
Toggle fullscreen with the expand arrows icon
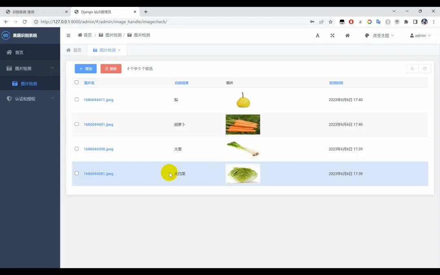(332, 35)
